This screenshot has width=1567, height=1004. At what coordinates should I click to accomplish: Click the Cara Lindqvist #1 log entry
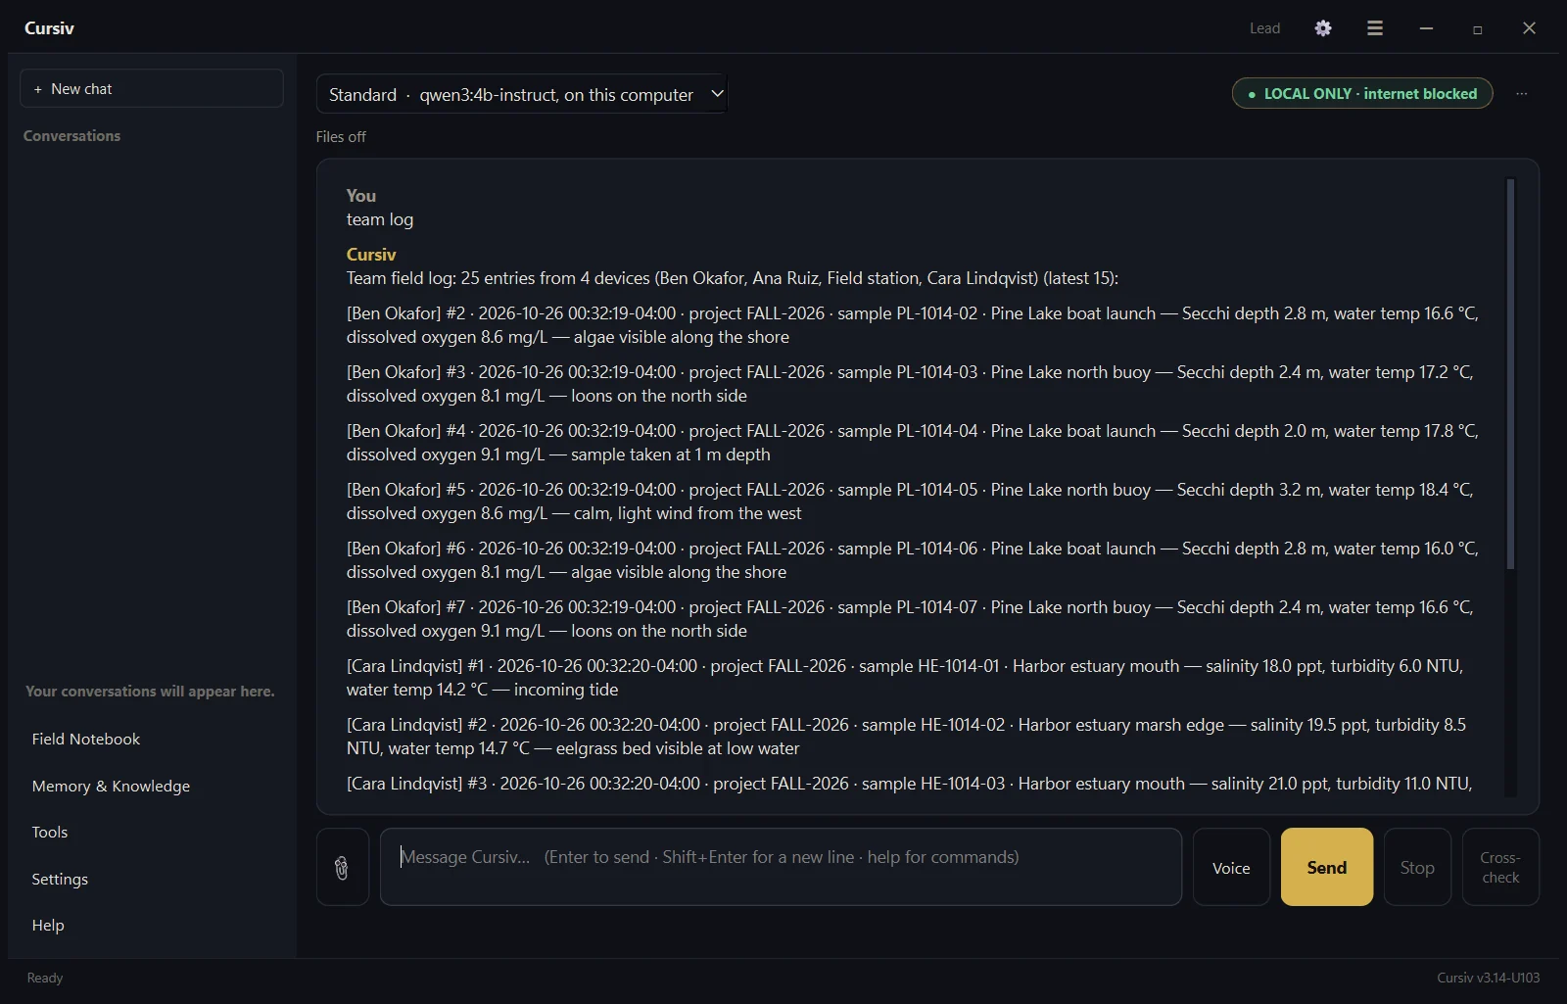click(x=905, y=678)
